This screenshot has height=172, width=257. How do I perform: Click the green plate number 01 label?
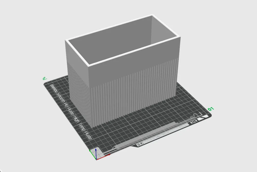(211, 109)
